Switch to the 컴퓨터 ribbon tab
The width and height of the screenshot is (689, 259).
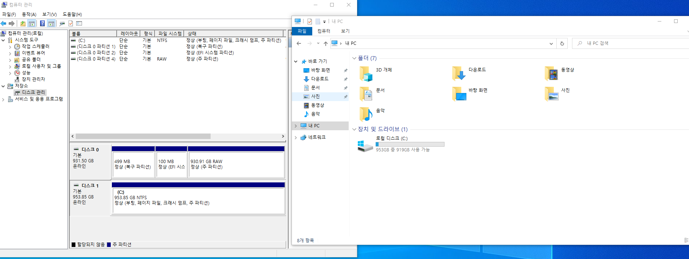click(324, 31)
